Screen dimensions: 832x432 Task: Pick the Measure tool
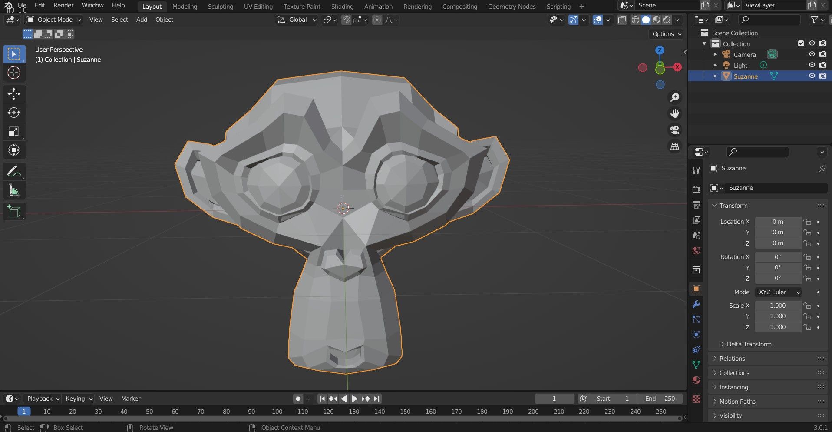click(14, 190)
